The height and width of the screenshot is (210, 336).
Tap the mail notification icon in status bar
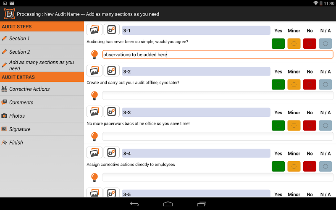click(x=12, y=3)
